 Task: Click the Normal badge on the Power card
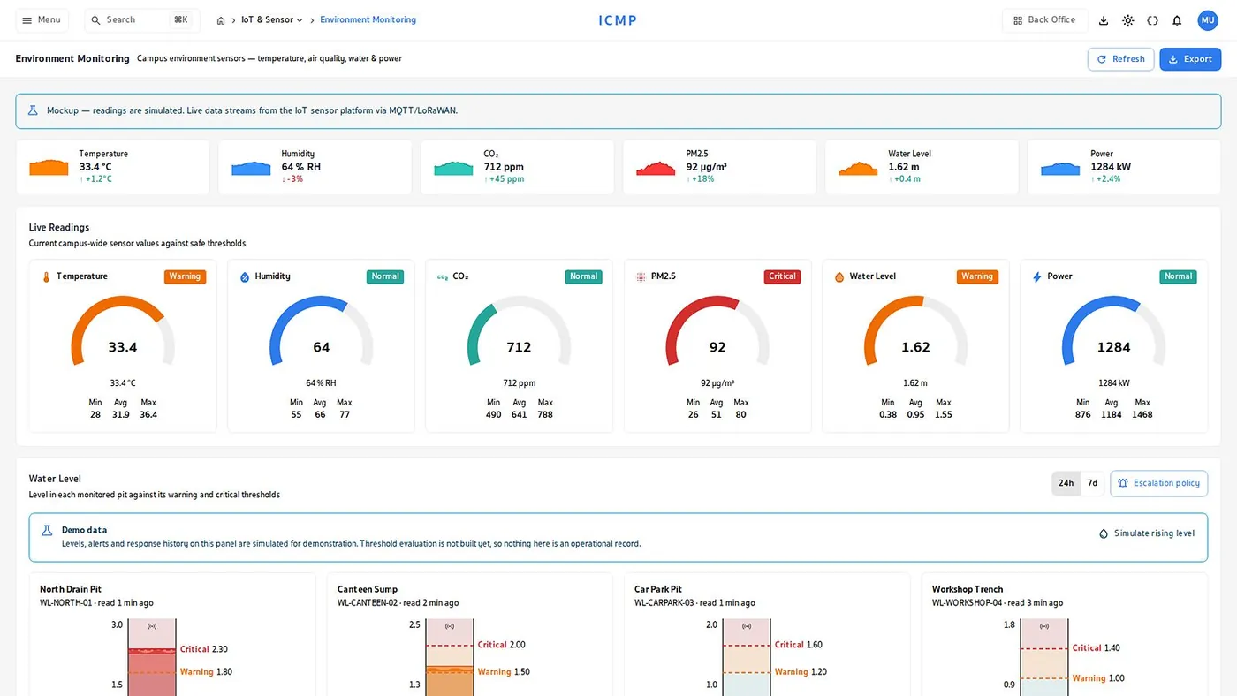tap(1178, 276)
